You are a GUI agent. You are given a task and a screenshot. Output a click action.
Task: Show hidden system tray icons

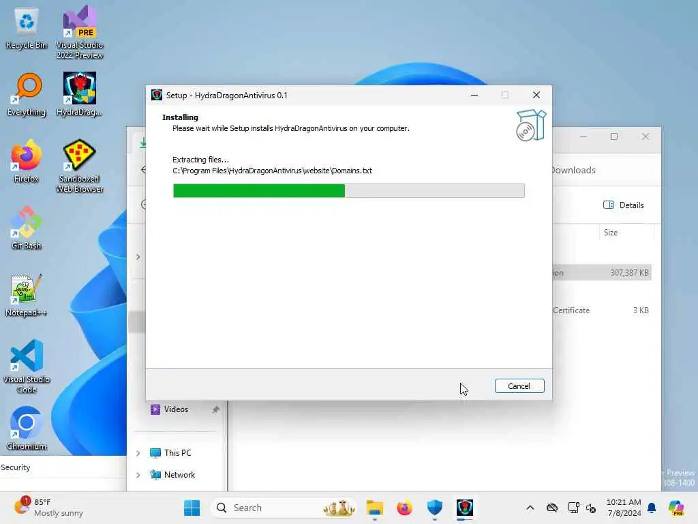pyautogui.click(x=530, y=508)
